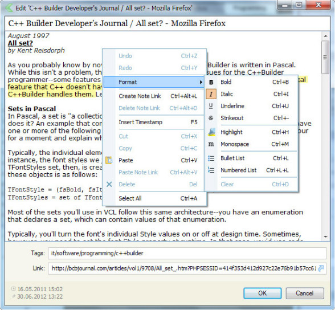335x310 pixels.
Task: Click the scrollbar down arrow
Action: click(326, 236)
